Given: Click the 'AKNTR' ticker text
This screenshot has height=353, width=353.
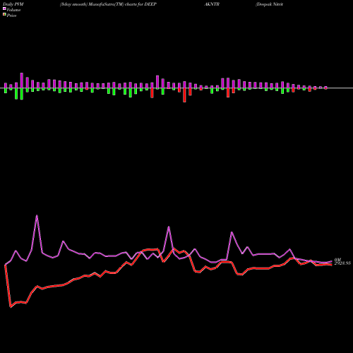Looking at the screenshot, I should (x=212, y=4).
